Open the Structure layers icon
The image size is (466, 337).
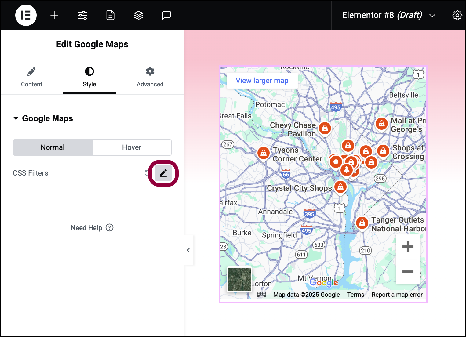(139, 15)
